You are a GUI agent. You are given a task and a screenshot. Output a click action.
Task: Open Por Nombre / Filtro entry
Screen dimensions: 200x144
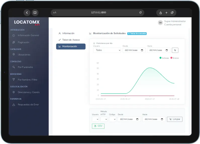click(27, 80)
